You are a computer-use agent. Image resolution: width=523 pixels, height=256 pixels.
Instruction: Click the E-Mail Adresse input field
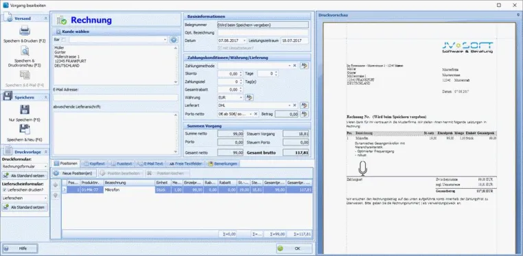tap(116, 97)
